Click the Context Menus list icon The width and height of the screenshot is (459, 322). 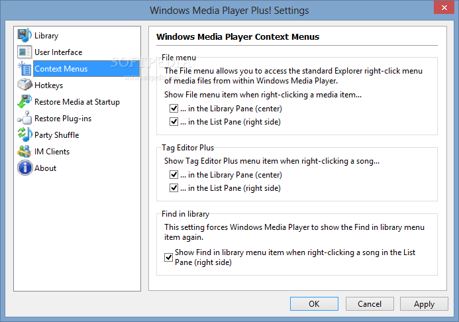click(25, 69)
